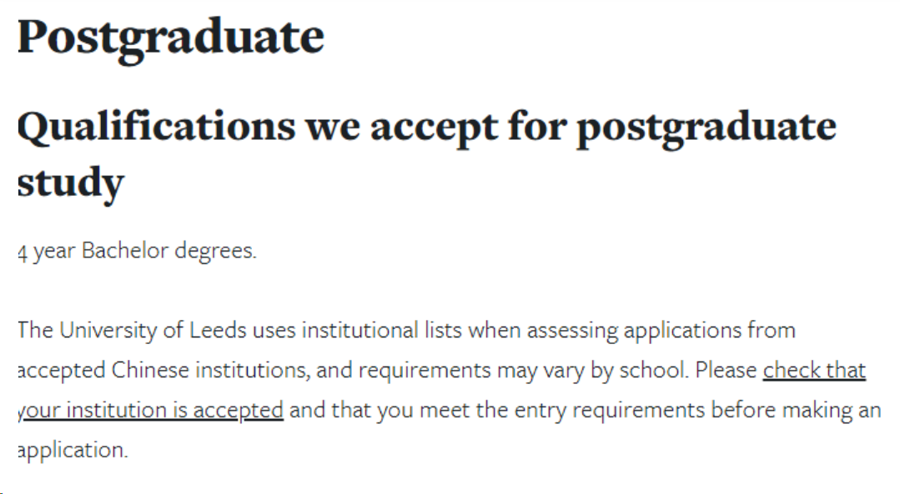Image resolution: width=900 pixels, height=494 pixels.
Task: Click the phrase "institutional lists"
Action: pos(382,330)
